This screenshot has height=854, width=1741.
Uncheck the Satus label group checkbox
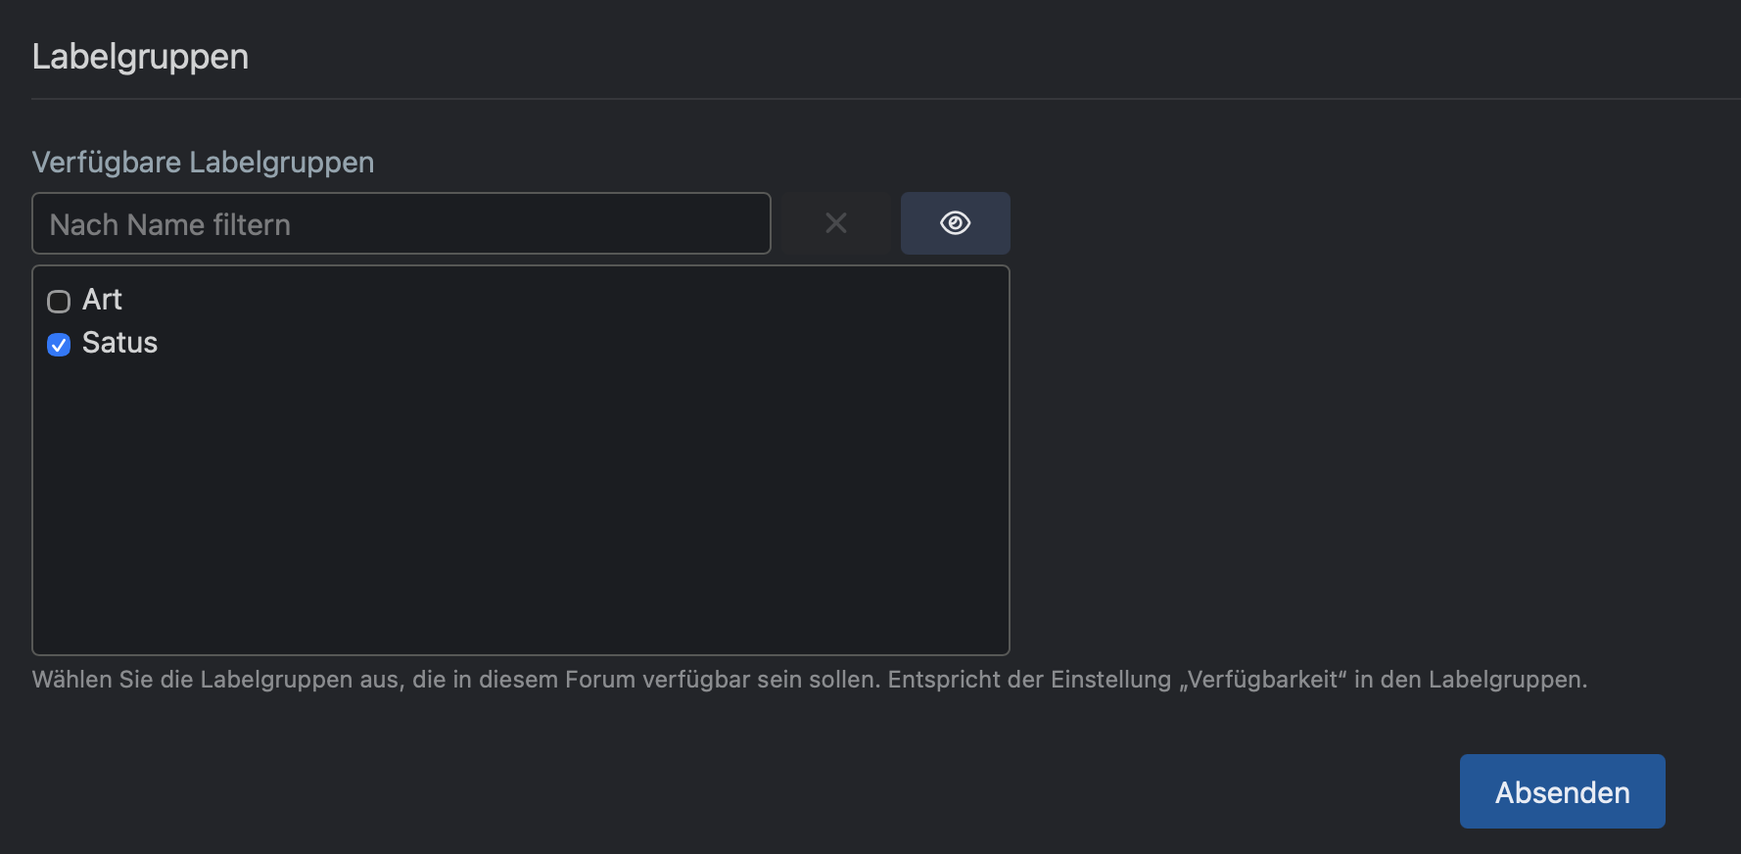[x=59, y=344]
